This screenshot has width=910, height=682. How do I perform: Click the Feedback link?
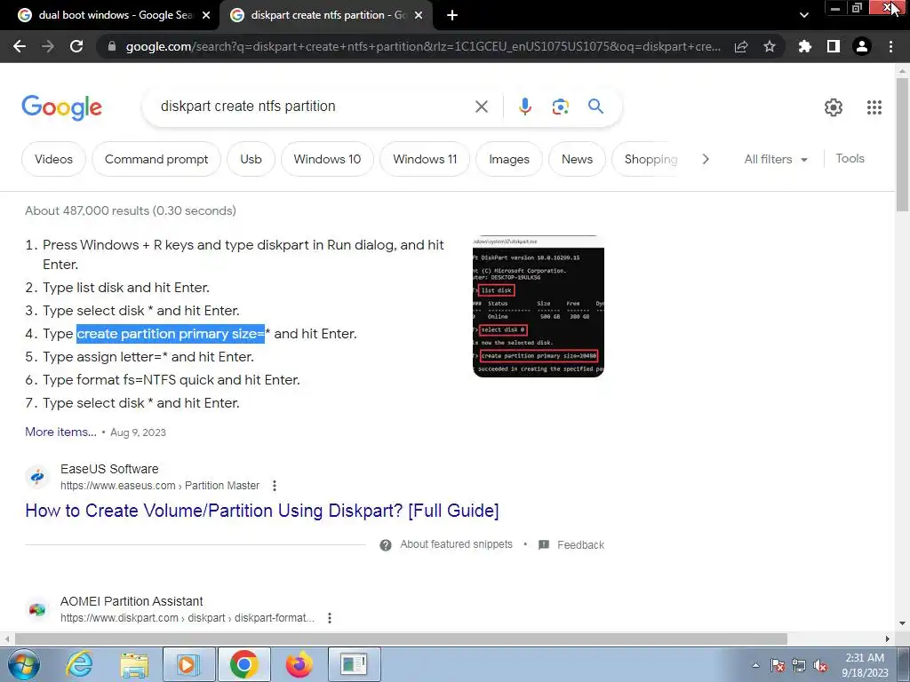pos(580,545)
